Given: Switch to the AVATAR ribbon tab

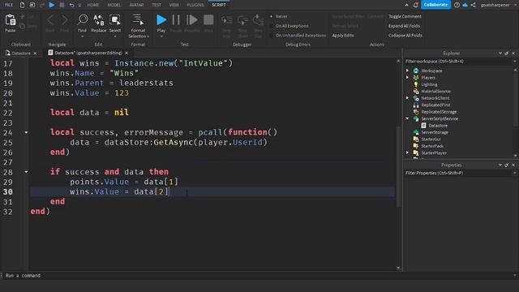Looking at the screenshot, I should point(136,5).
